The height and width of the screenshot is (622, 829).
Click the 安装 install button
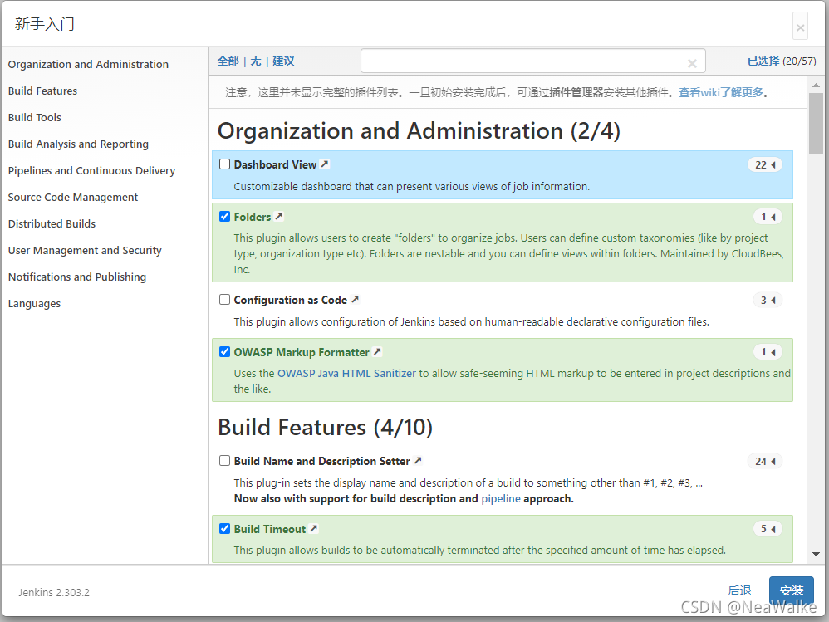[791, 590]
